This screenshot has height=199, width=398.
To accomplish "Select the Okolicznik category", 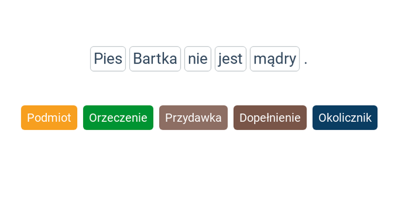I will point(345,117).
